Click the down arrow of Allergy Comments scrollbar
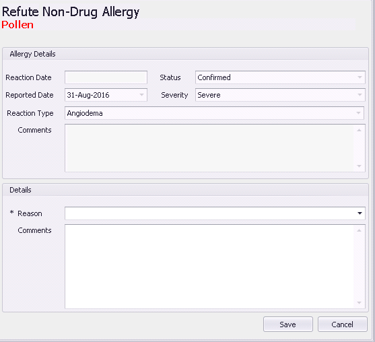Screen dimensions: 375x342 pyautogui.click(x=359, y=166)
